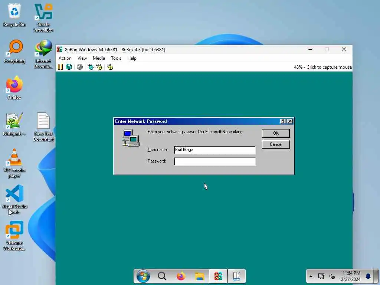Confirm network password with OK
This screenshot has width=380, height=285.
276,133
